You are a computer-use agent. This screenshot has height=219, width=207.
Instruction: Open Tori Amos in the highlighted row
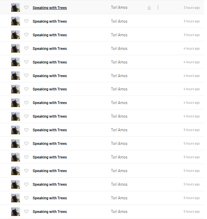pos(119,7)
